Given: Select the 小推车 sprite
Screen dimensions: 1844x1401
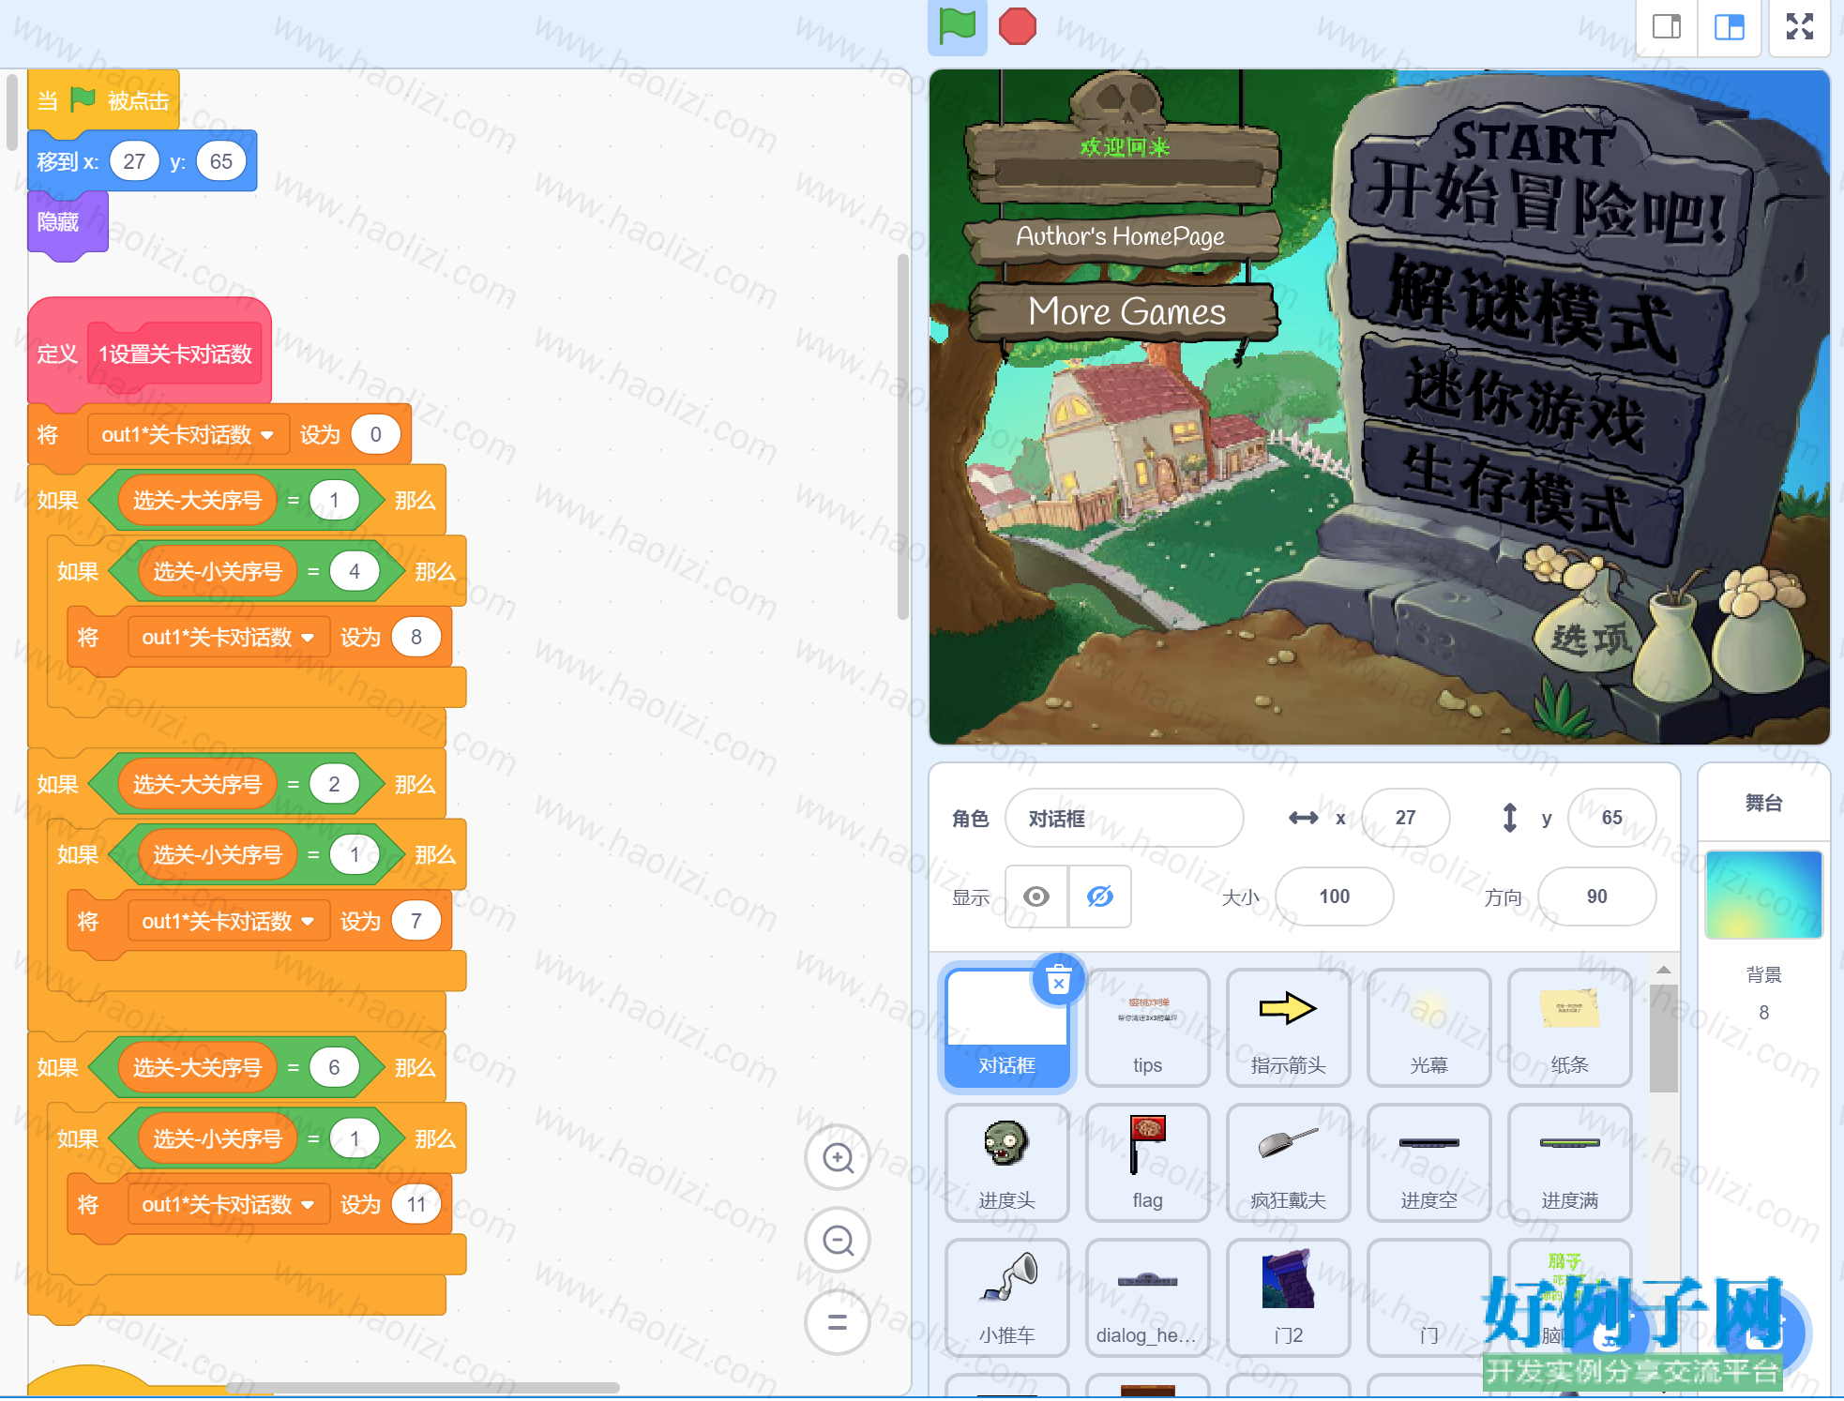Looking at the screenshot, I should coord(1006,1299).
